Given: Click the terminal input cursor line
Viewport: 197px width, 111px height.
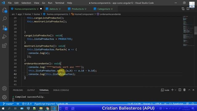Looking at the screenshot, I should 13,100.
